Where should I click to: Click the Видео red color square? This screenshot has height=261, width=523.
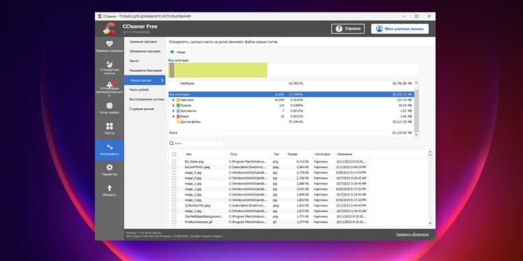(x=178, y=117)
